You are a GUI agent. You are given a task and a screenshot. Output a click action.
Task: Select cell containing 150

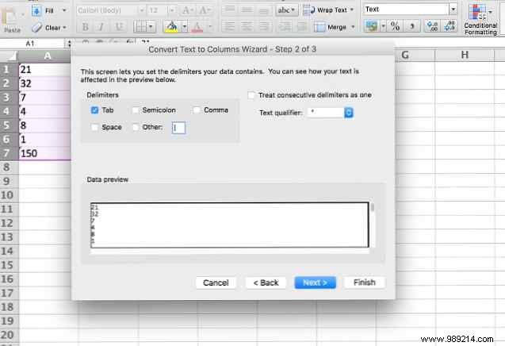(44, 153)
